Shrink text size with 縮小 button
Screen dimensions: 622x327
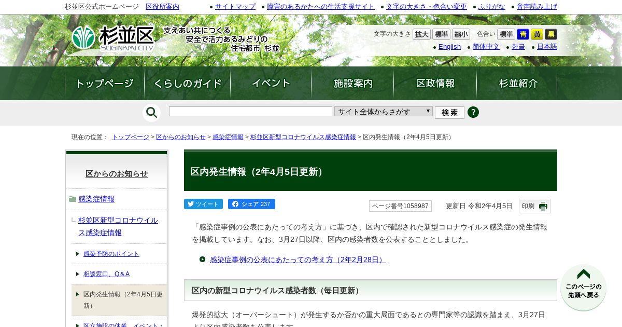pos(461,34)
